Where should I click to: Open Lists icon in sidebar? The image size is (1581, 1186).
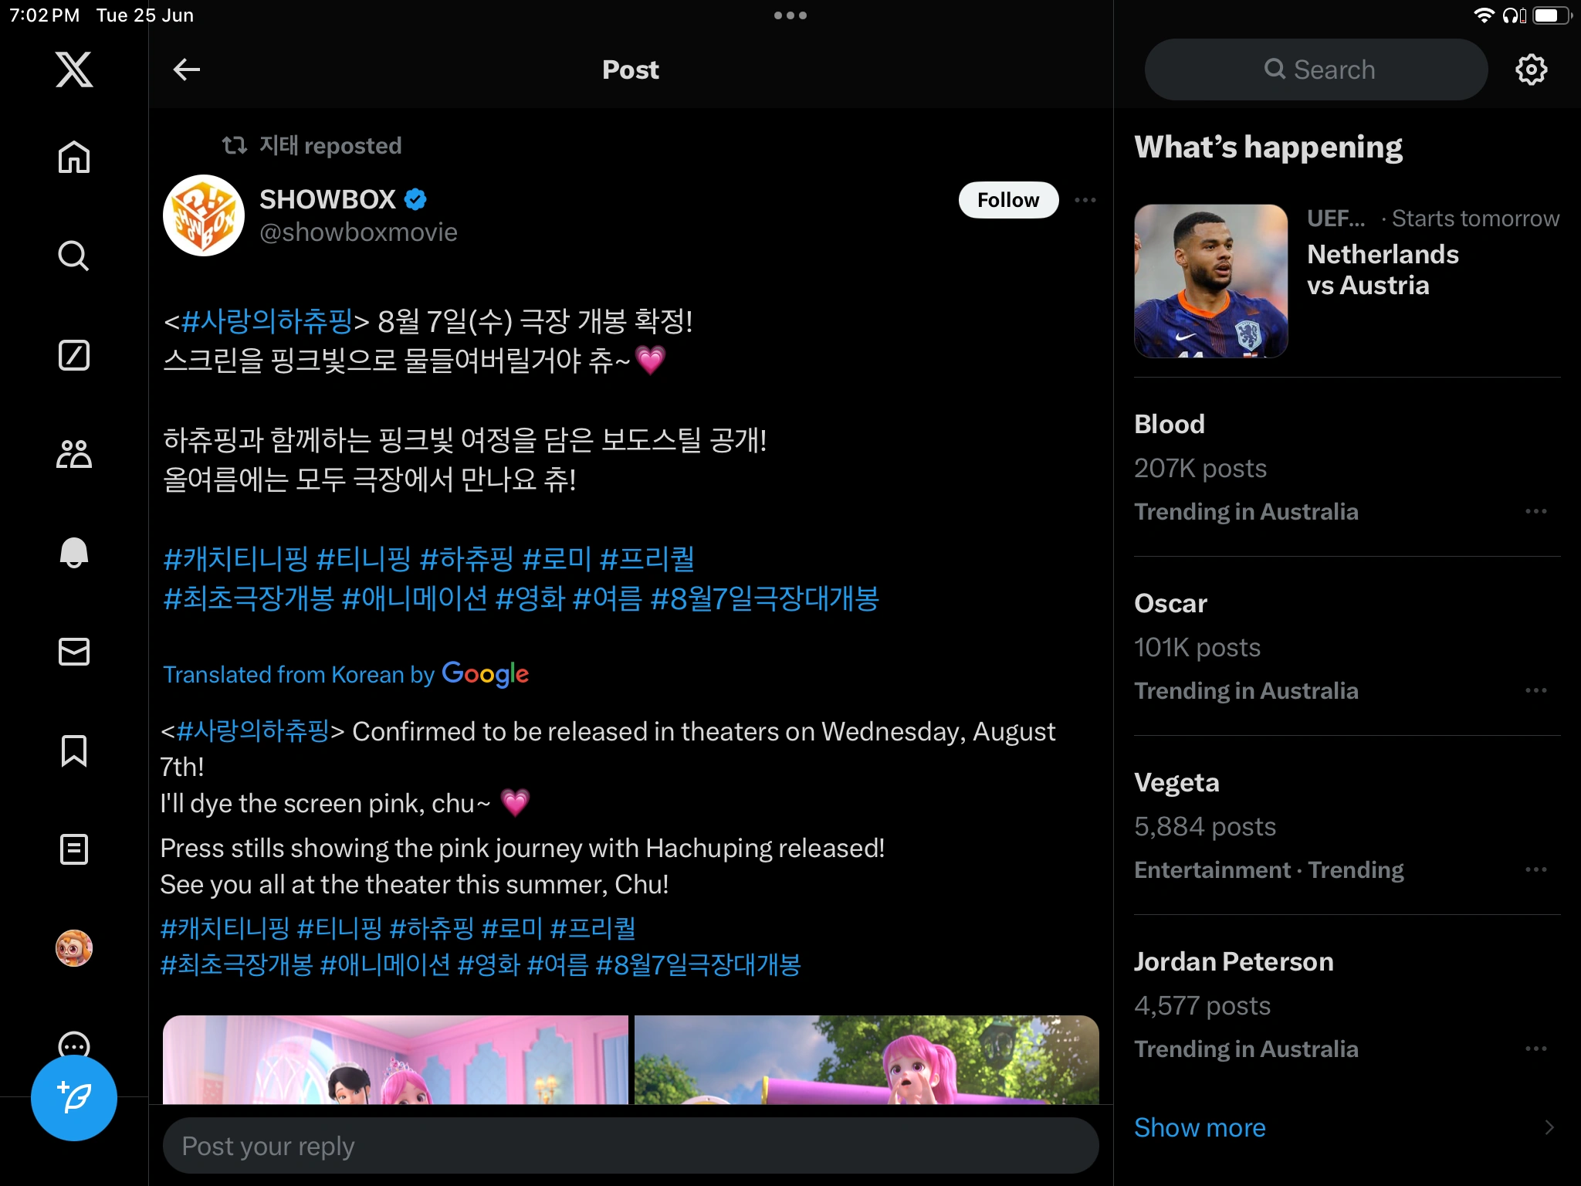click(74, 849)
